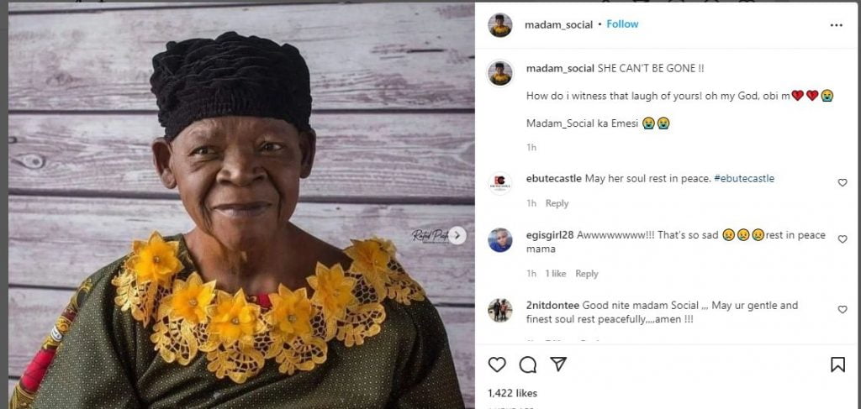The width and height of the screenshot is (861, 409).
Task: Click madam_social avatar beside the caption
Action: (500, 73)
